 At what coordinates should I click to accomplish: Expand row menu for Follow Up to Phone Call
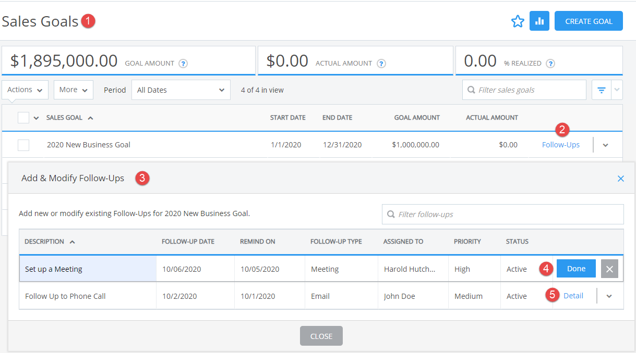[609, 296]
